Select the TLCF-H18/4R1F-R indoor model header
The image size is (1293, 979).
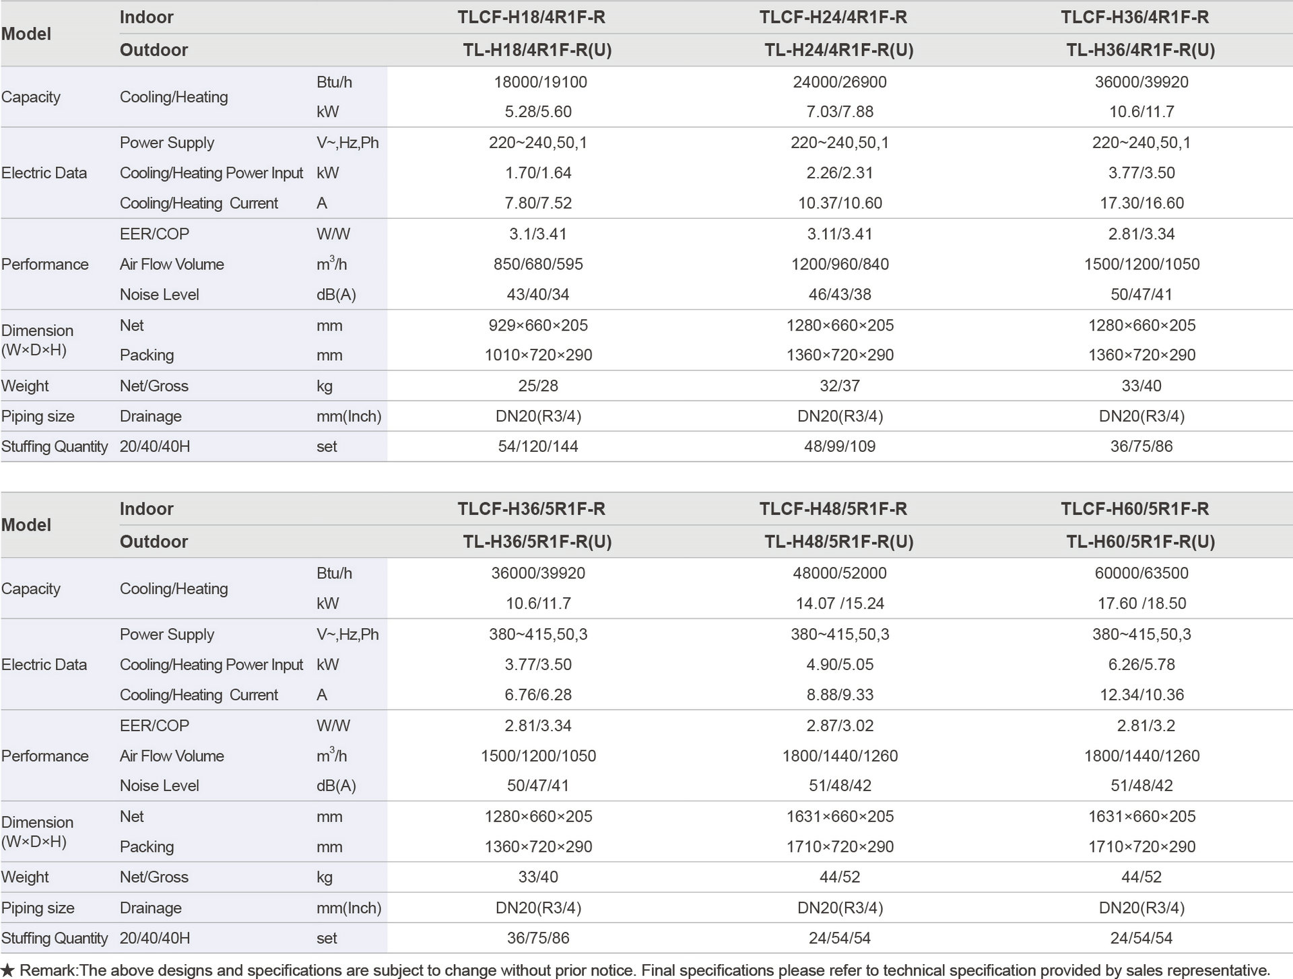[x=531, y=18]
